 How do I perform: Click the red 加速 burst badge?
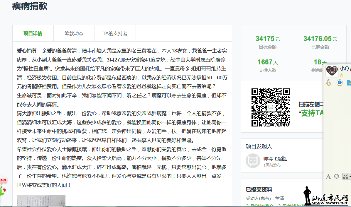3,180
